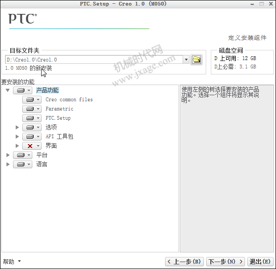
Task: Select the PTC.Setup component
Action: point(58,118)
